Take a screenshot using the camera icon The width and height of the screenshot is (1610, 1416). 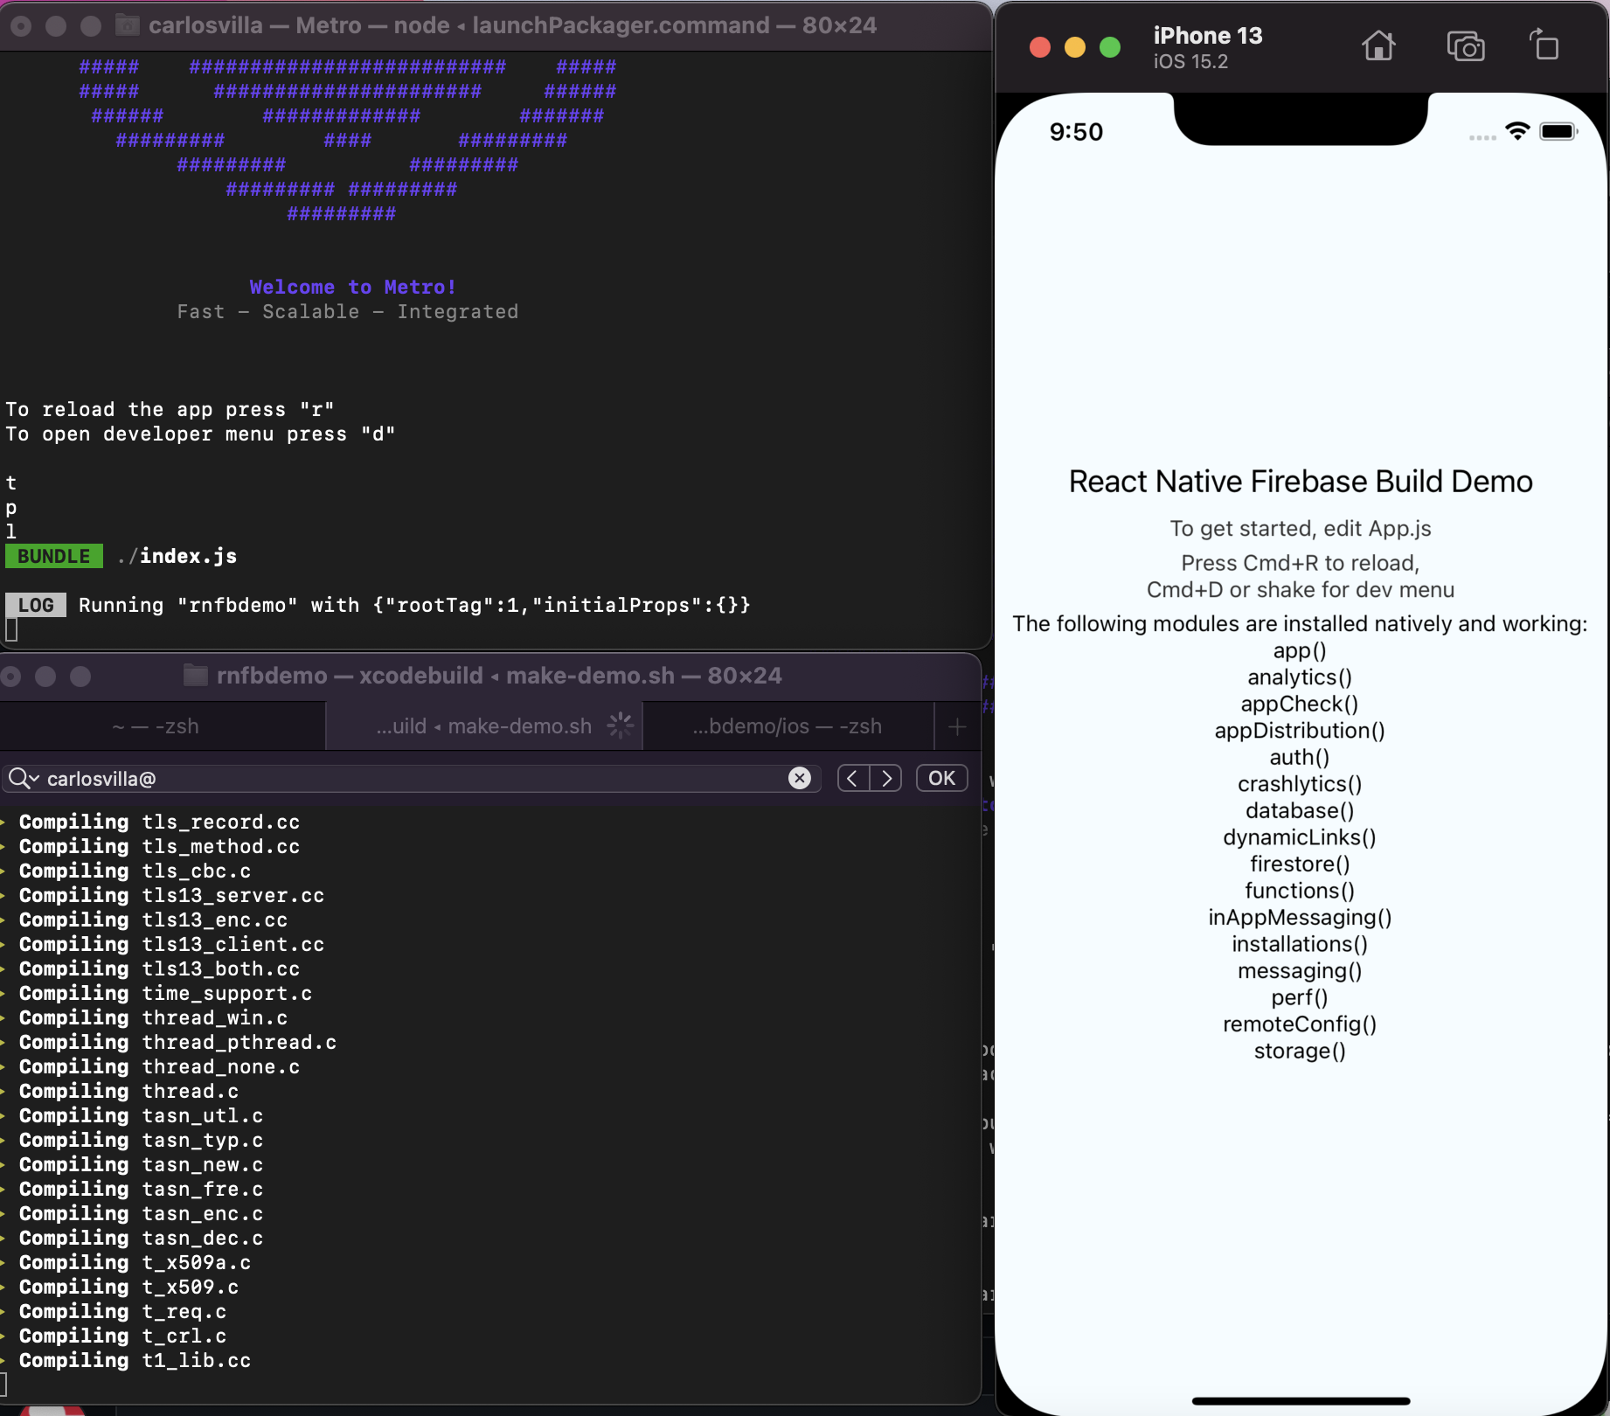pyautogui.click(x=1466, y=47)
